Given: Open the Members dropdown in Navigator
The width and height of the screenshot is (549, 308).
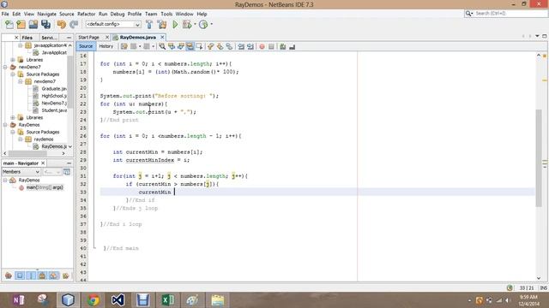Looking at the screenshot, I should 21,172.
